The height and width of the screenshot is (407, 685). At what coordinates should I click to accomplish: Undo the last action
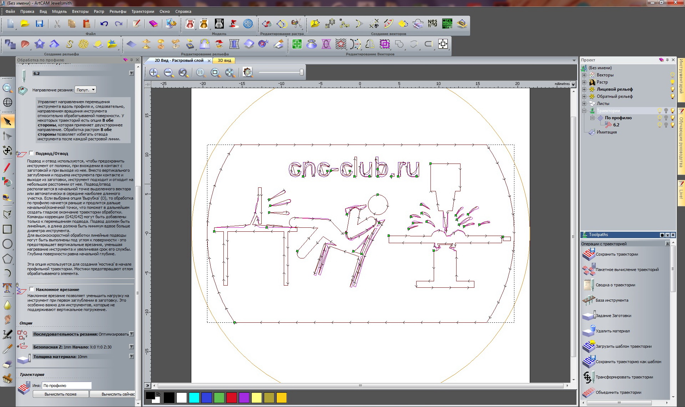[x=104, y=24]
